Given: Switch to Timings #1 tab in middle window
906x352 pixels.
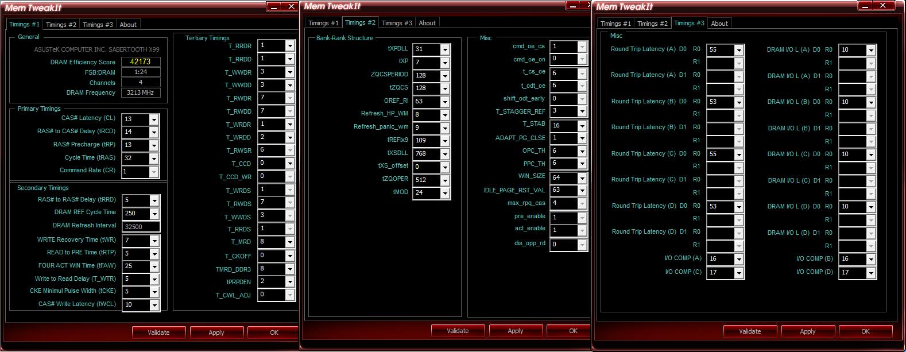Looking at the screenshot, I should click(x=323, y=23).
